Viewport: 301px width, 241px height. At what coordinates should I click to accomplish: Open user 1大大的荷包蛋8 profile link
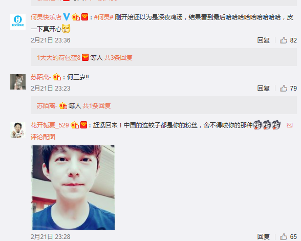pos(58,57)
